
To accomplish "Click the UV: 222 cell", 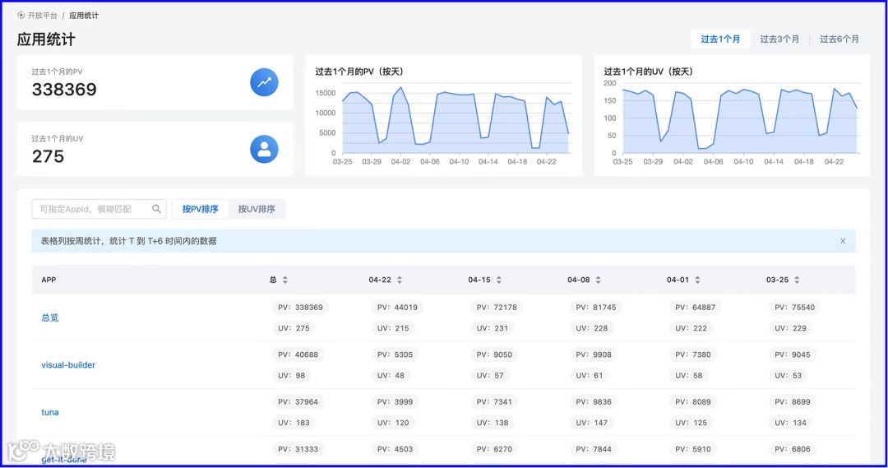I will pyautogui.click(x=691, y=328).
